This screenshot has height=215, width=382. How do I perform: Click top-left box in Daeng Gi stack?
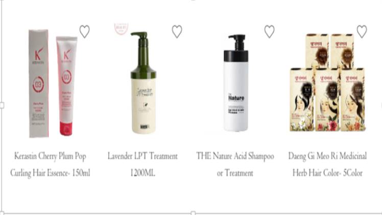(x=317, y=51)
